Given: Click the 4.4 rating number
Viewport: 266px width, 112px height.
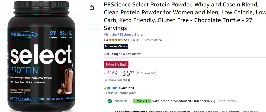Looking at the screenshot, I should pos(106,40).
